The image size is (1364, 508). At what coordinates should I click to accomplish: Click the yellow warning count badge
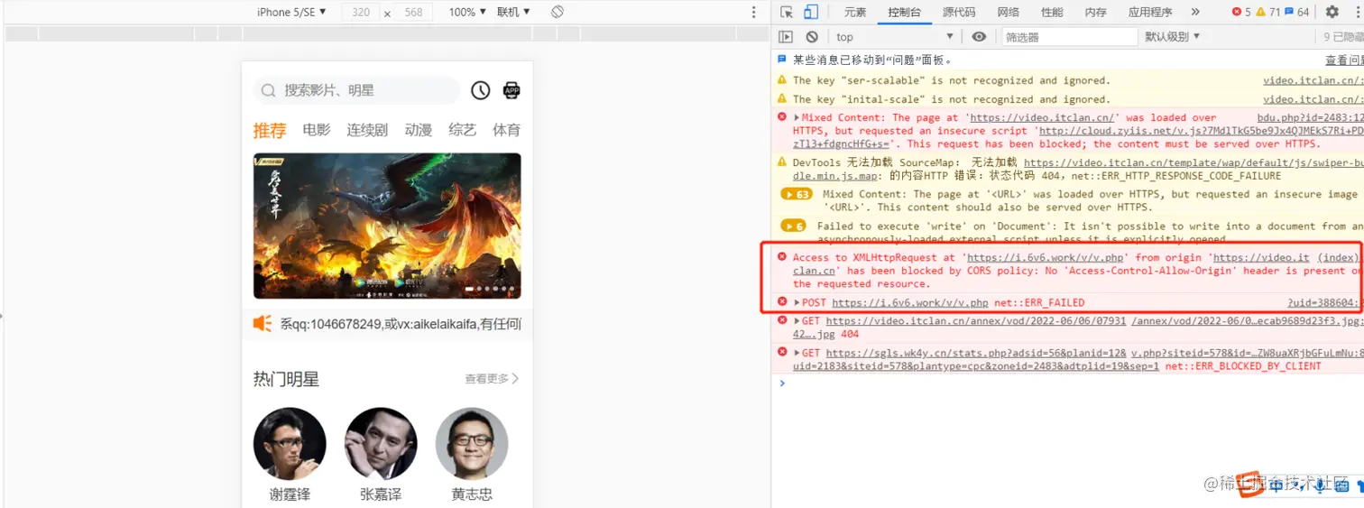[1267, 12]
